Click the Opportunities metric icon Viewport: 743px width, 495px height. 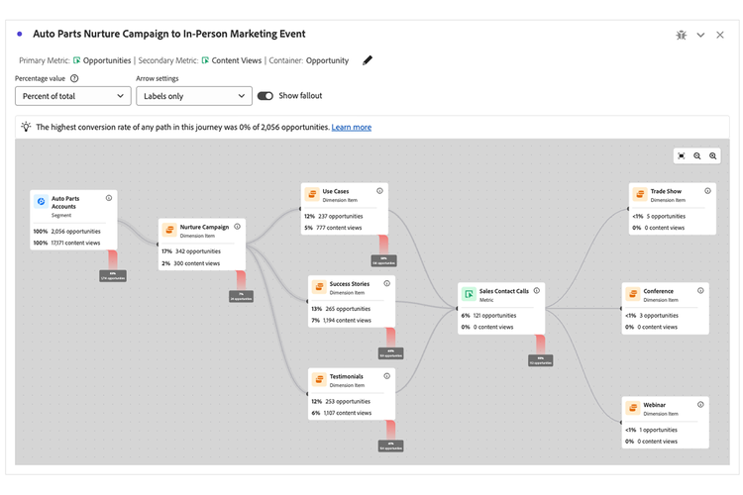[76, 60]
